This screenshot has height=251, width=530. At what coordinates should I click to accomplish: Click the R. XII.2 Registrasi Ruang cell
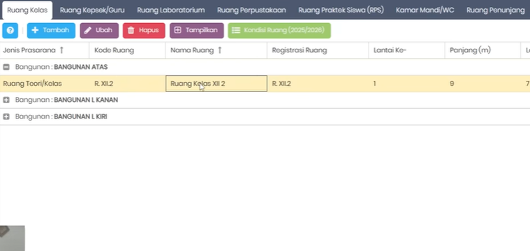point(318,84)
